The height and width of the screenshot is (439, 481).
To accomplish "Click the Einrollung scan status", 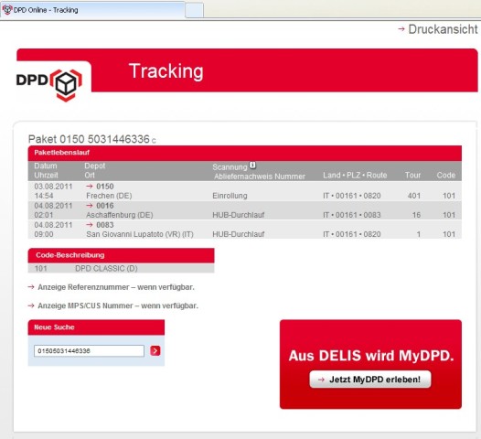I will (x=230, y=196).
